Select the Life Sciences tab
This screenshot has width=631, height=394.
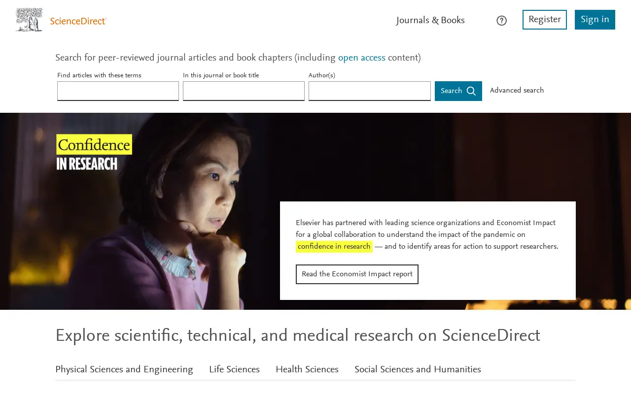[x=234, y=369]
